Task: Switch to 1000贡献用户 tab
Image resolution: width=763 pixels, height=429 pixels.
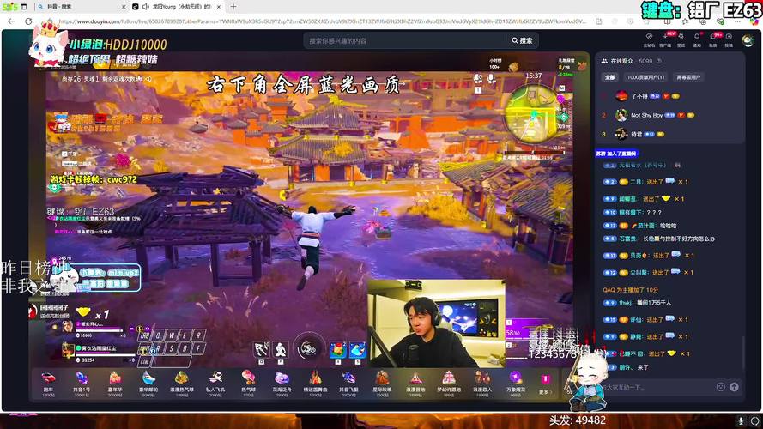Action: tap(644, 77)
